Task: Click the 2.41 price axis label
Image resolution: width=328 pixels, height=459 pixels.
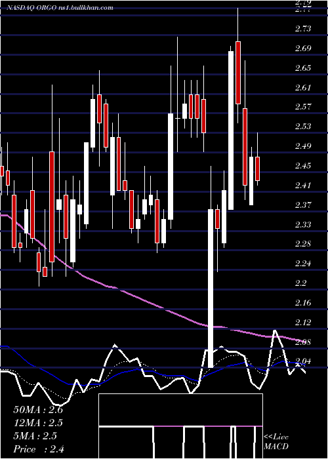Action: (x=303, y=185)
